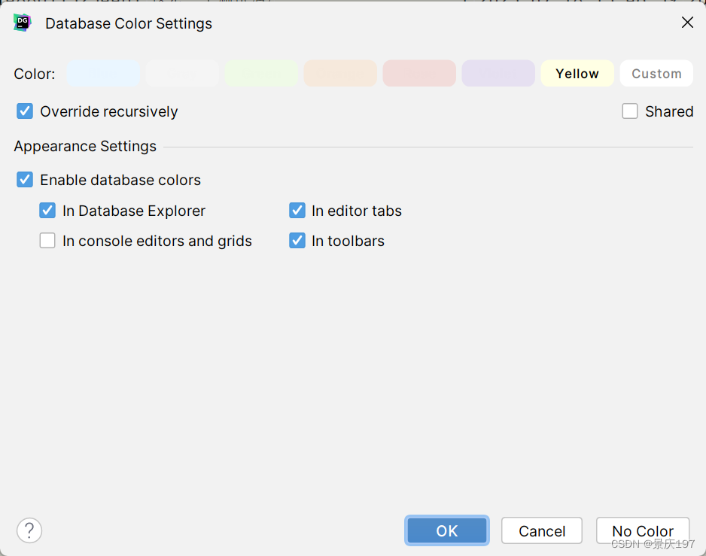Click the DataGrip logo icon
The height and width of the screenshot is (556, 706).
(22, 23)
